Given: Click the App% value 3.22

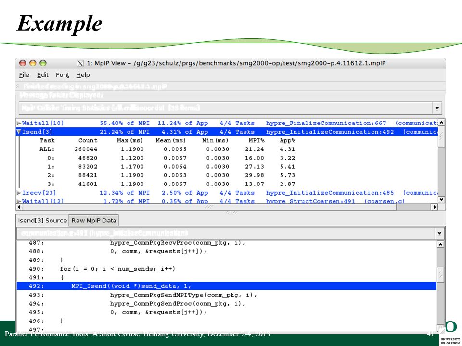Looking at the screenshot, I should pyautogui.click(x=287, y=158).
